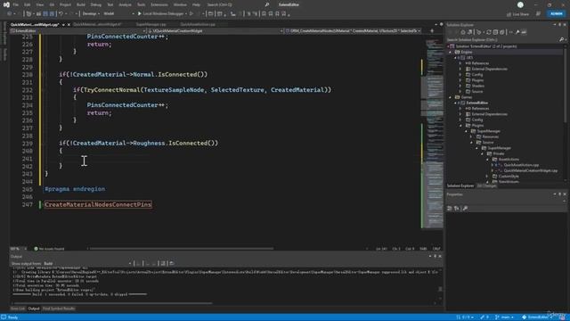Open the Extensions menu
This screenshot has width=570, height=321.
pos(159,4)
